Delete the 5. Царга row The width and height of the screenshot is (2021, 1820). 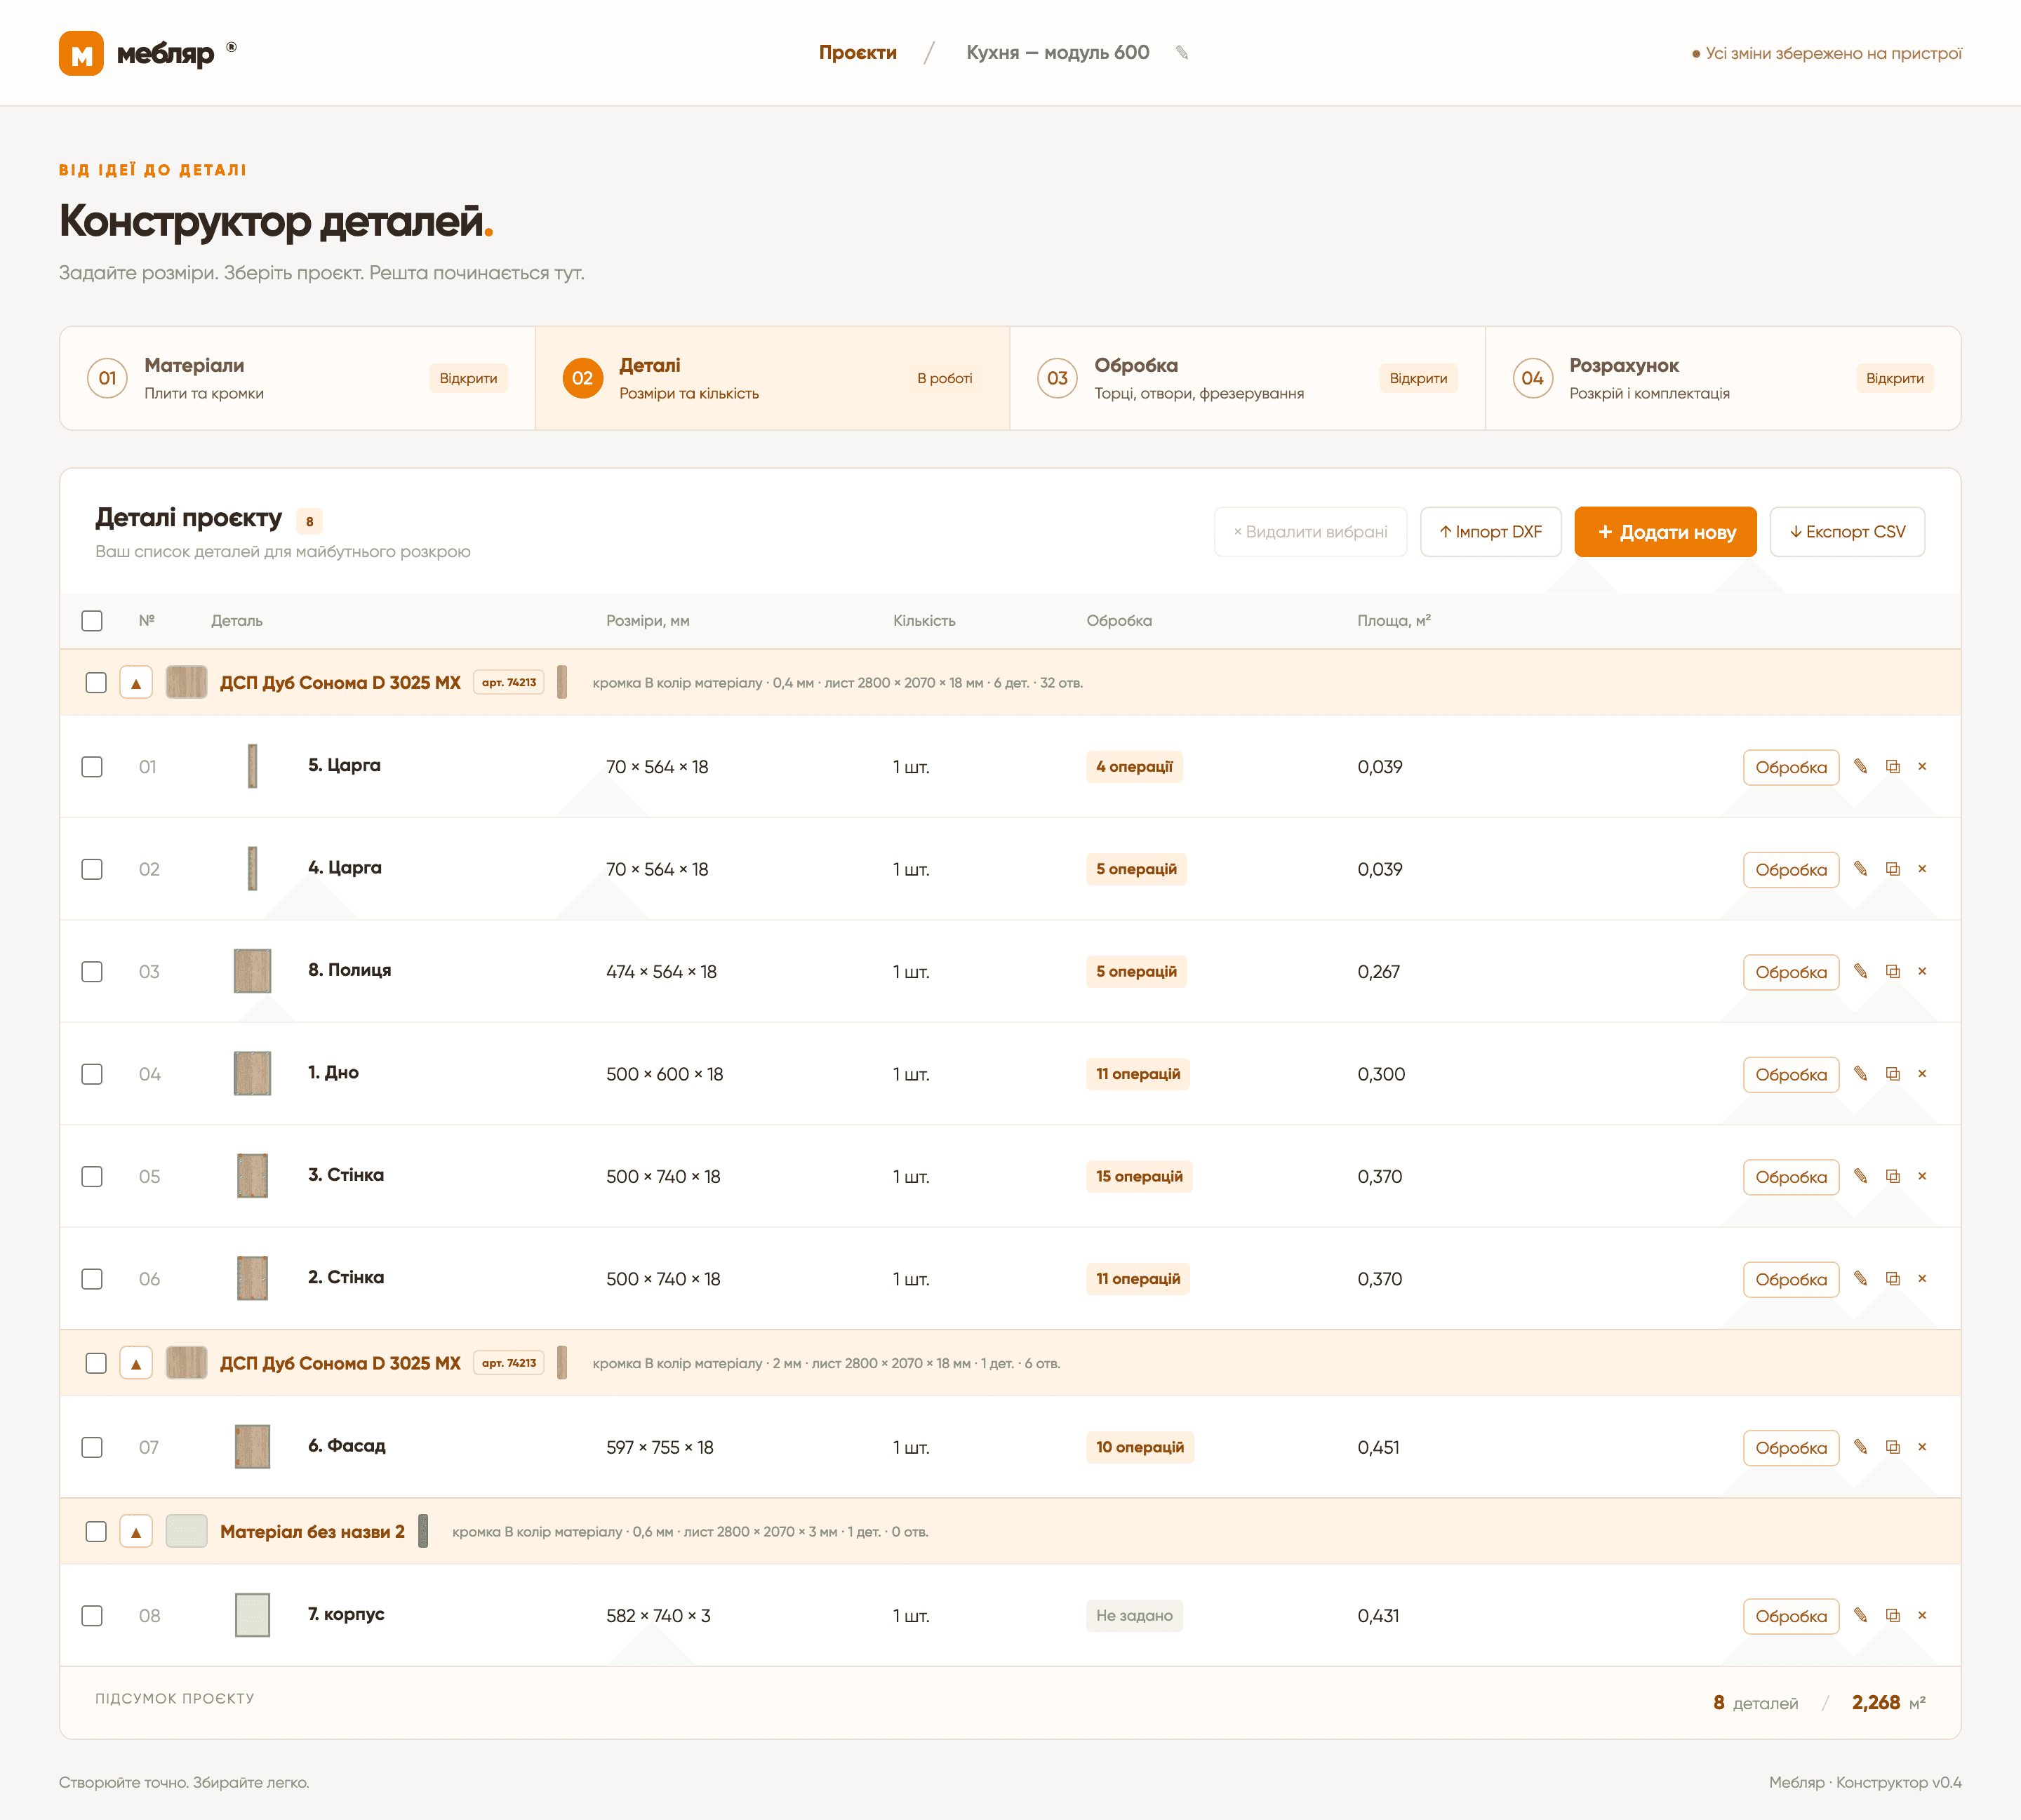pyautogui.click(x=1922, y=767)
